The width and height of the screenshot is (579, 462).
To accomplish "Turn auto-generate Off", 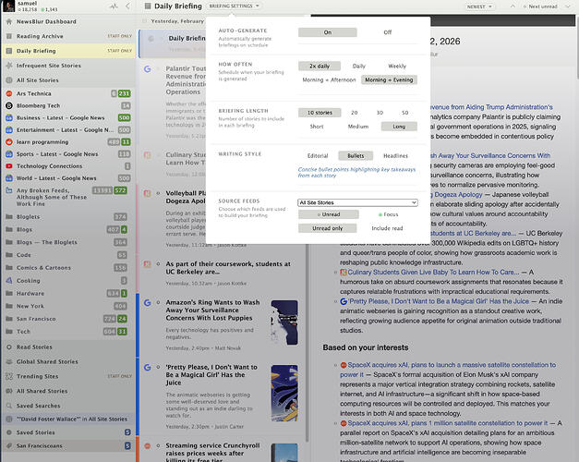I will (x=387, y=32).
